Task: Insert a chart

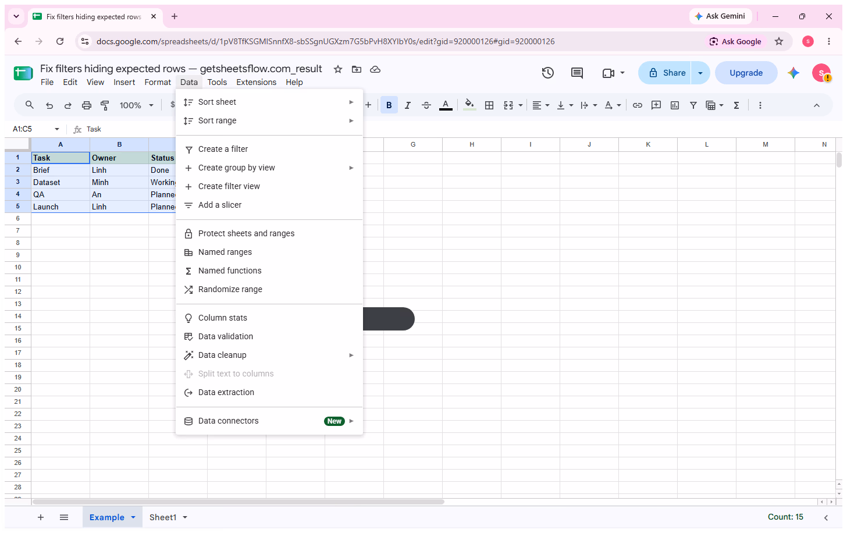Action: click(x=675, y=105)
